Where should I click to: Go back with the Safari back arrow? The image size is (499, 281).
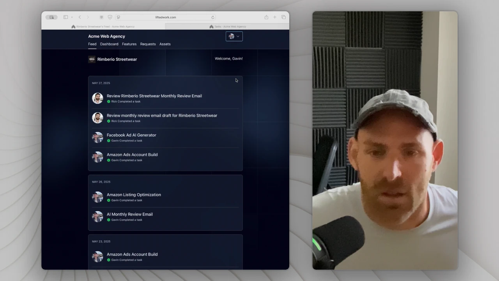click(80, 17)
